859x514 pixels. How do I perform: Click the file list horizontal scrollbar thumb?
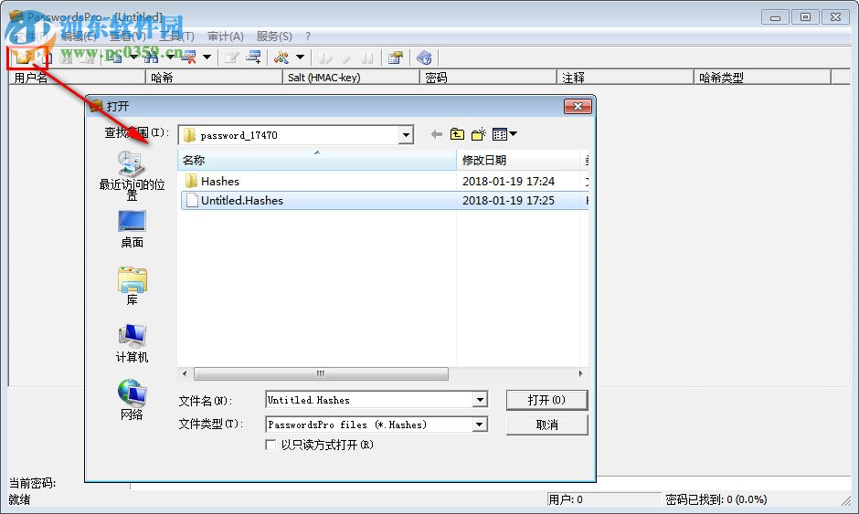coord(321,373)
